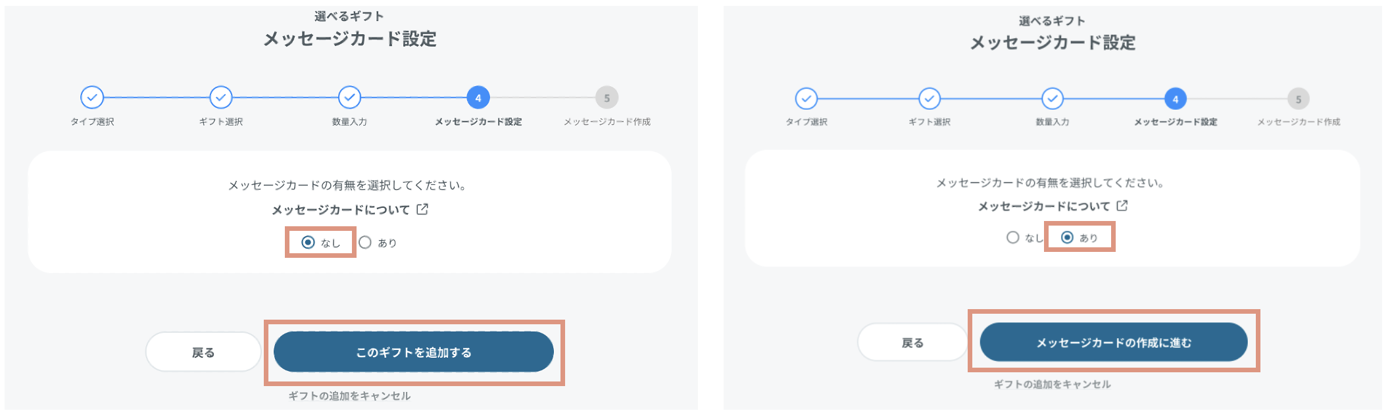Screen dimensions: 1392x417
Task: Select the あり radio button in the right panel
Action: 1067,237
